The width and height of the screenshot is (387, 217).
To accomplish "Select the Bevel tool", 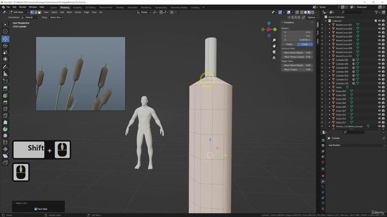I will tap(5, 102).
